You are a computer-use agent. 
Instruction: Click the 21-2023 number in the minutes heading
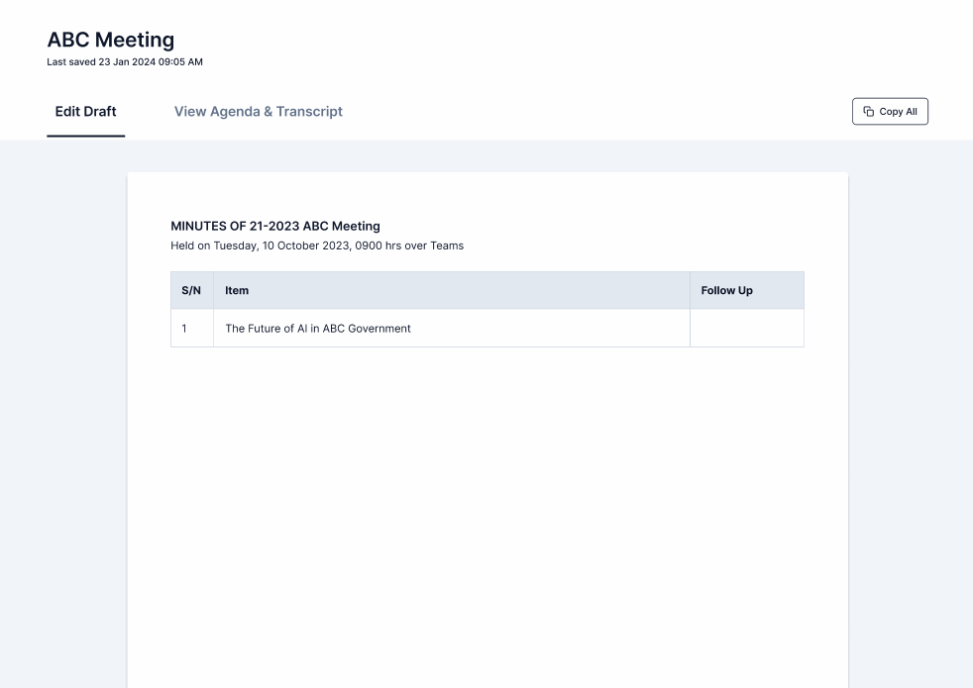coord(274,227)
